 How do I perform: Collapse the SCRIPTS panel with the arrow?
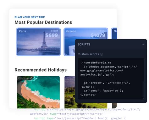tap(143, 44)
